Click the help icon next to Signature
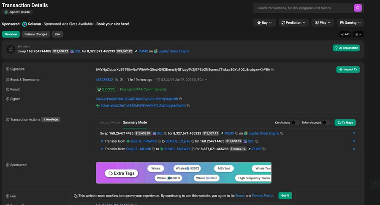This screenshot has height=205, width=380. tap(8, 69)
